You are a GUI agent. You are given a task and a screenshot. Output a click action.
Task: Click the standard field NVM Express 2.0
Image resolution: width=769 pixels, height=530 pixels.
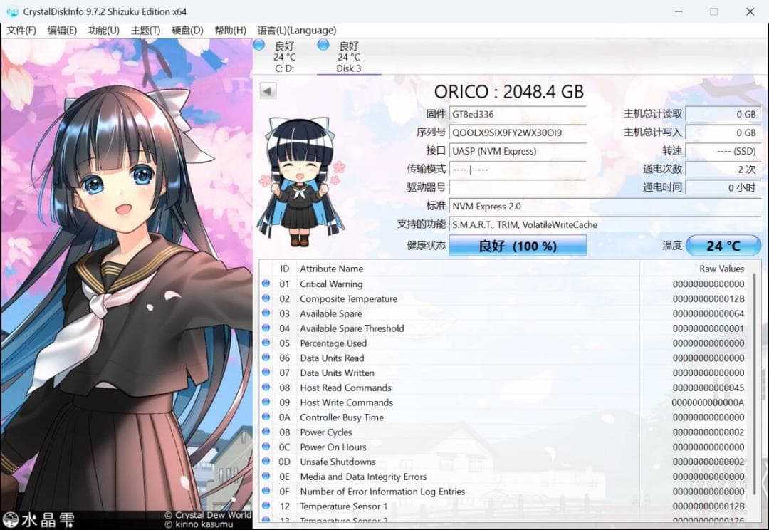[x=605, y=206]
